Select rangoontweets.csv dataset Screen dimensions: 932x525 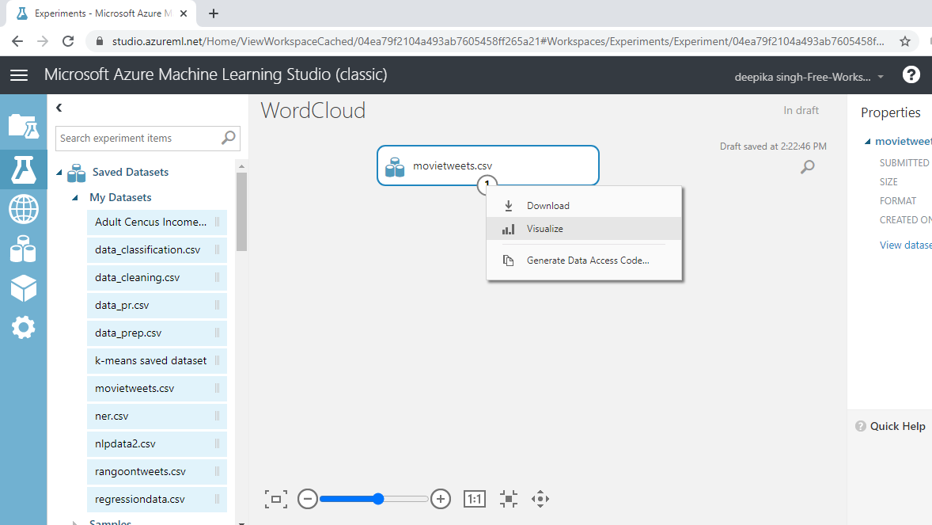point(157,471)
